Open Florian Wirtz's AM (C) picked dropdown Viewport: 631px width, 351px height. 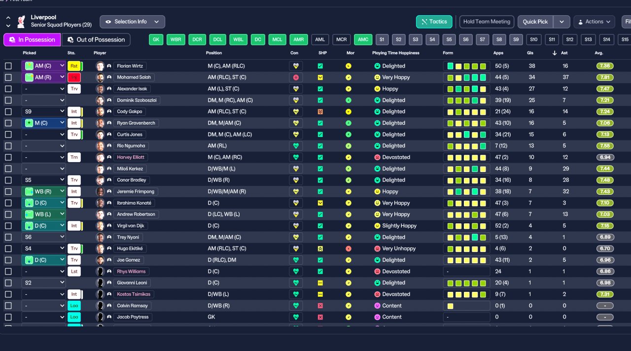pos(44,66)
